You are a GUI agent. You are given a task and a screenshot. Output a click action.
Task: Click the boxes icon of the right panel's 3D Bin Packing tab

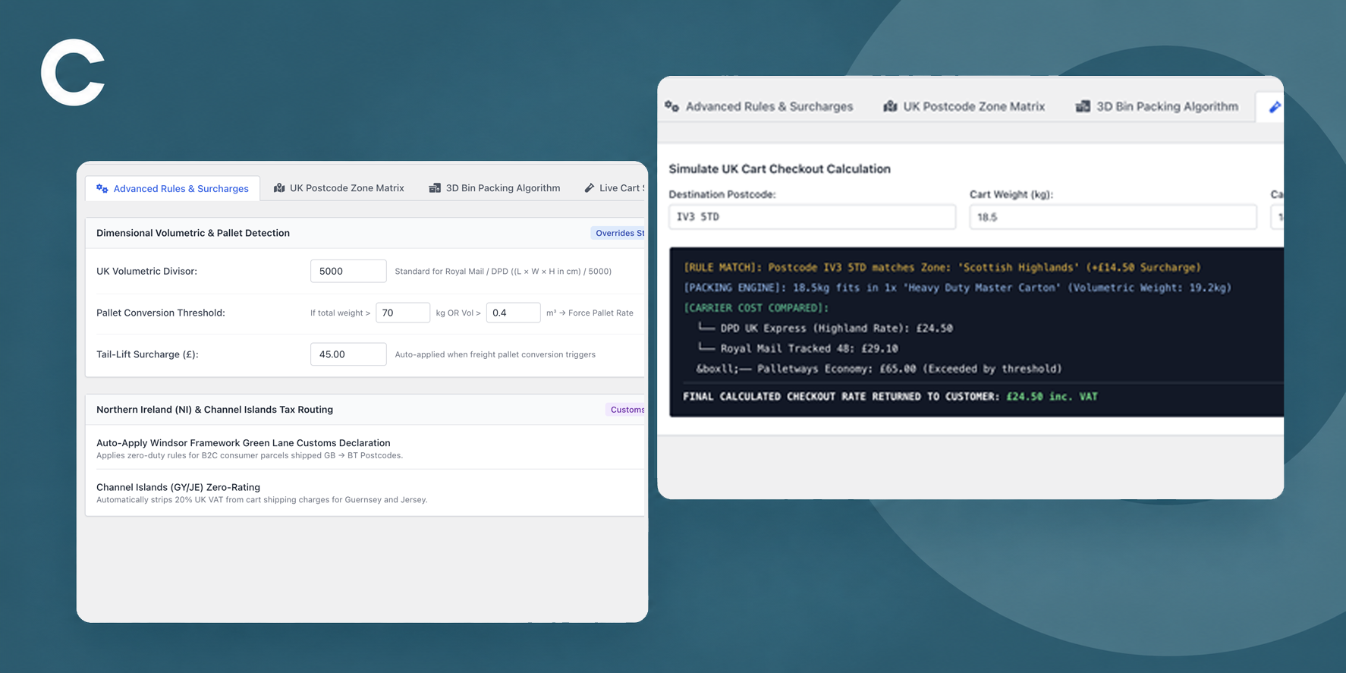(x=1083, y=106)
